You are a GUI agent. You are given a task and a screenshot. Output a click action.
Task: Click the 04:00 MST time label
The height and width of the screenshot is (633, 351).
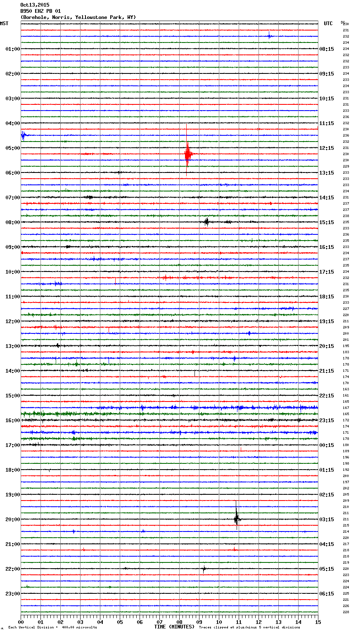pos(12,123)
